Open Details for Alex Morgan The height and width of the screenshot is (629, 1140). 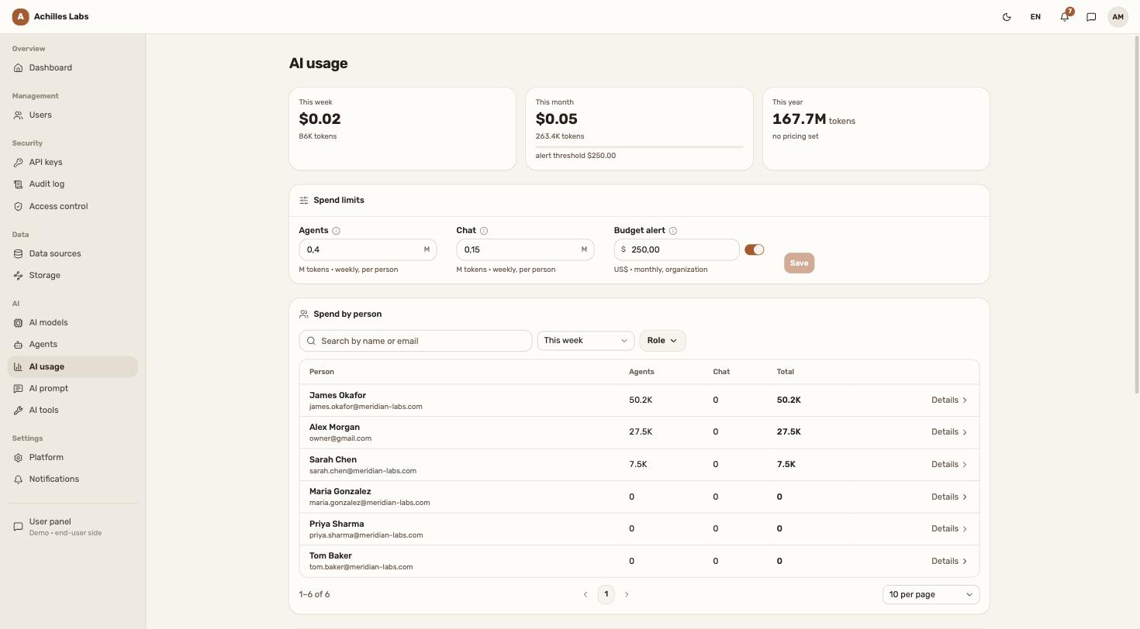coord(949,432)
